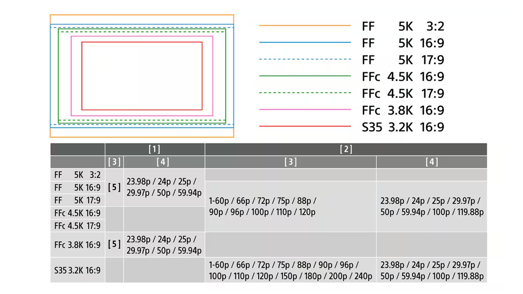The width and height of the screenshot is (523, 294).
Task: Click the solid blue sample line in the legend
Action: pos(305,42)
